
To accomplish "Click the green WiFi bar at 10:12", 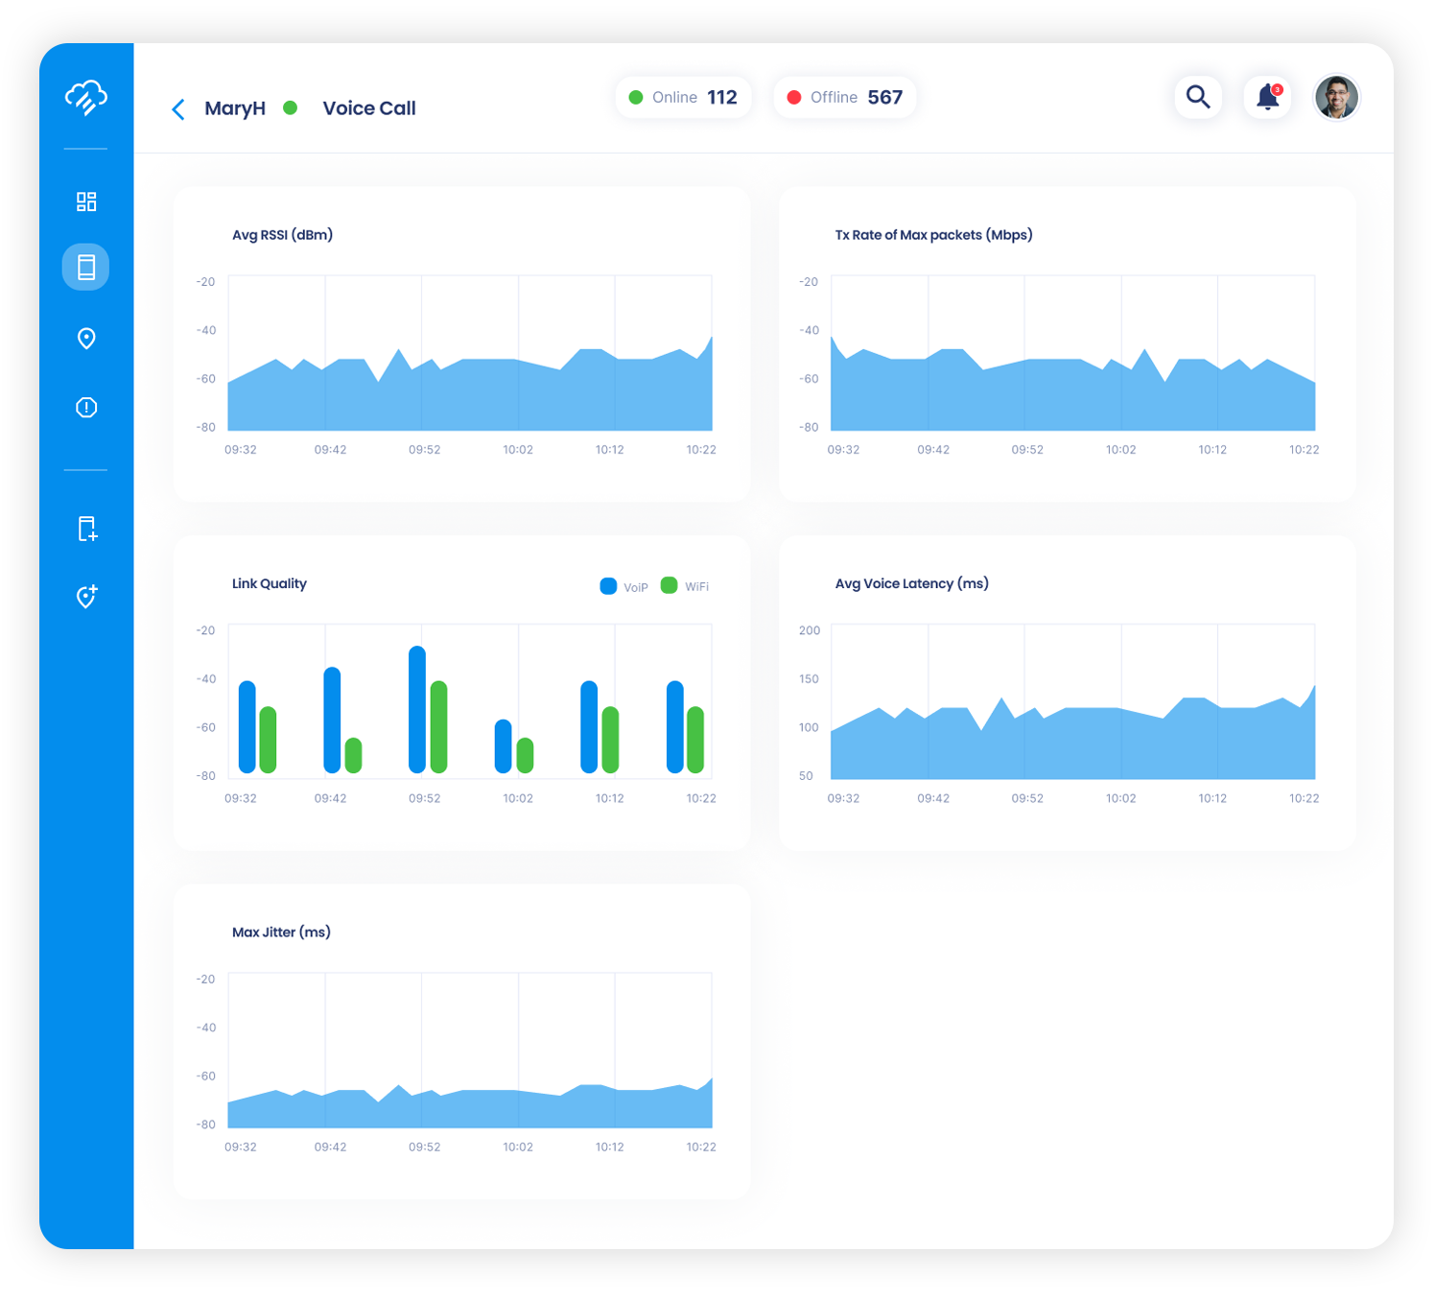I will tap(610, 740).
